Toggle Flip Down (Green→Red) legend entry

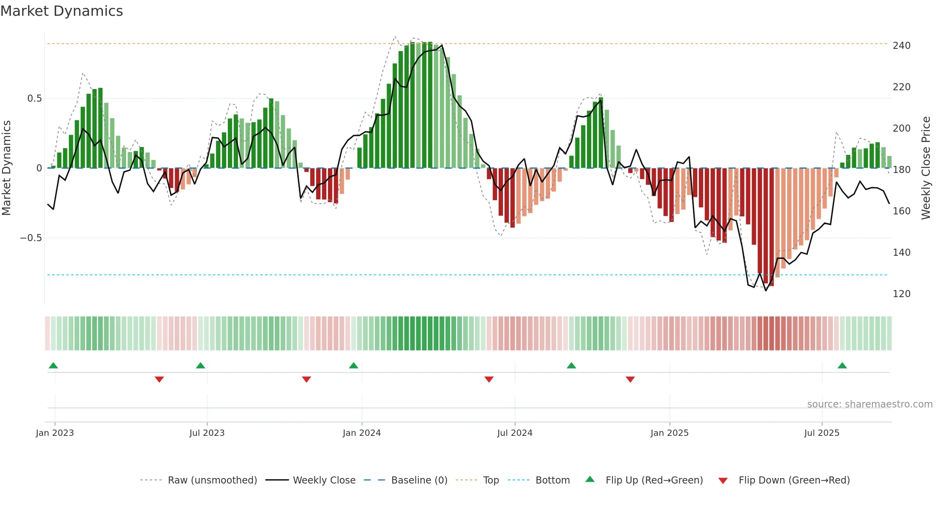click(x=784, y=480)
